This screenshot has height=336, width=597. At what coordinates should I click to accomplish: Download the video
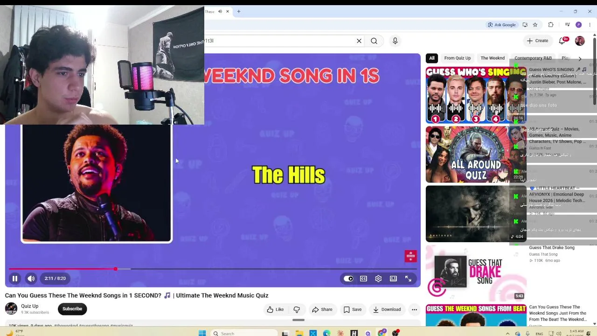[x=387, y=309]
